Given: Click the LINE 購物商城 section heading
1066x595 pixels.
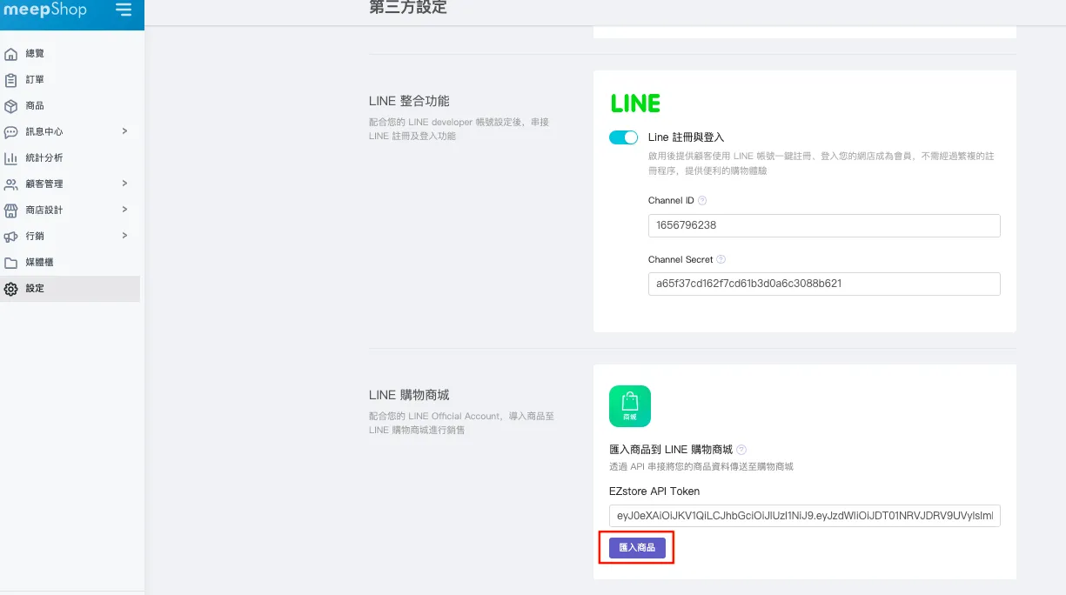Looking at the screenshot, I should [409, 395].
